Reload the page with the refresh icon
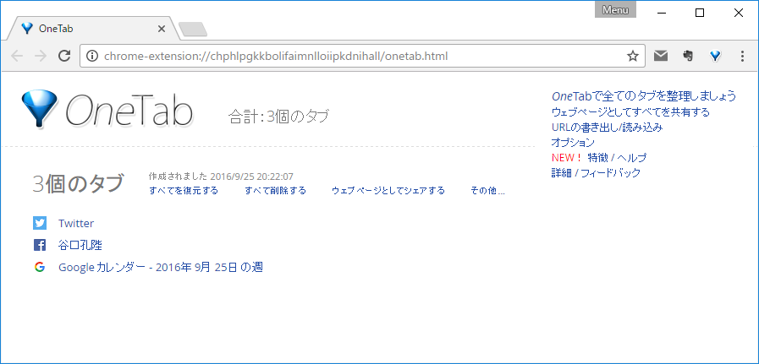This screenshot has height=364, width=759. click(x=63, y=57)
